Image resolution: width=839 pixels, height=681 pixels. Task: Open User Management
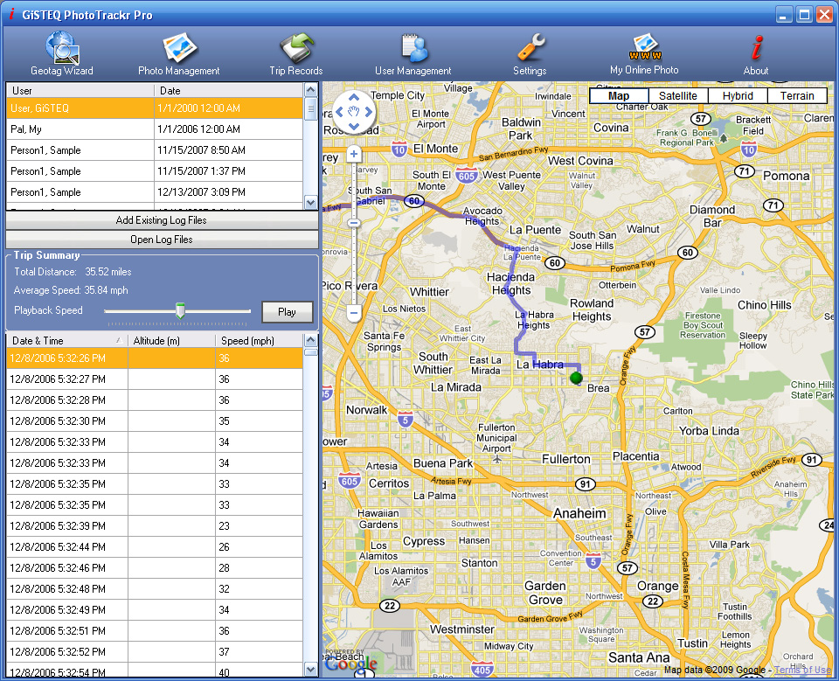coord(413,53)
